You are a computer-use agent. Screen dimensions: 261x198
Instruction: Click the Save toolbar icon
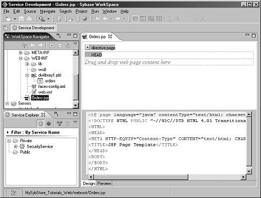[21, 18]
